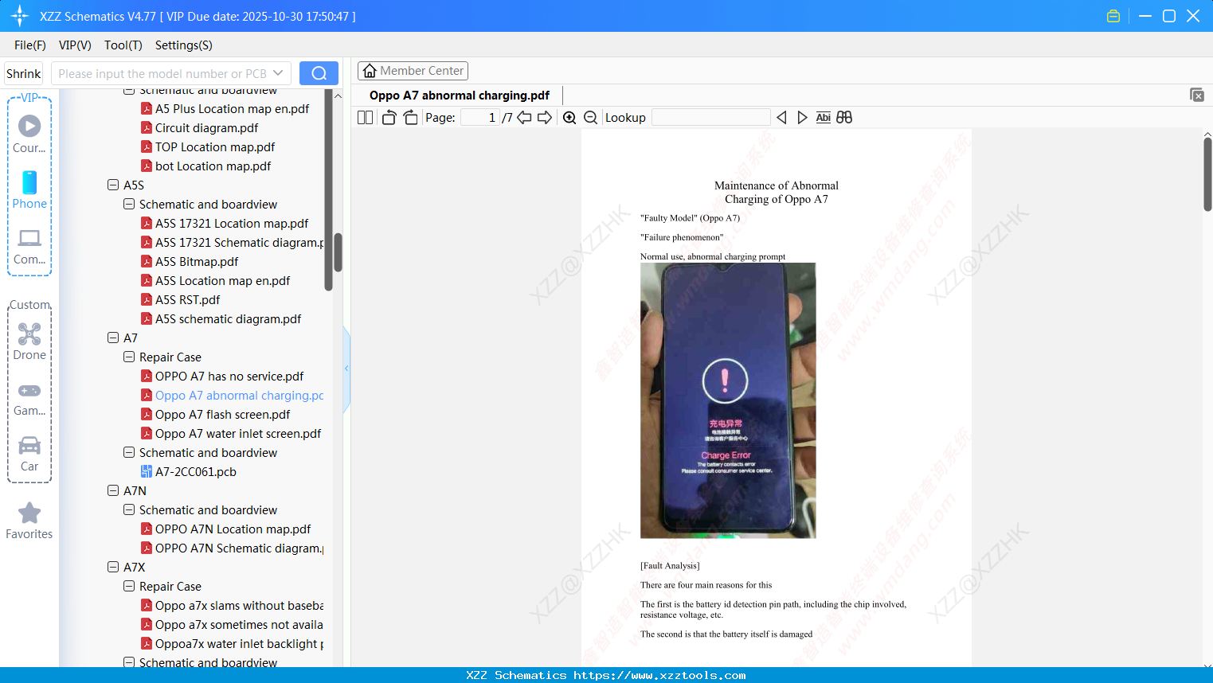Image resolution: width=1213 pixels, height=683 pixels.
Task: Open the Tool(T) menu
Action: coord(123,45)
